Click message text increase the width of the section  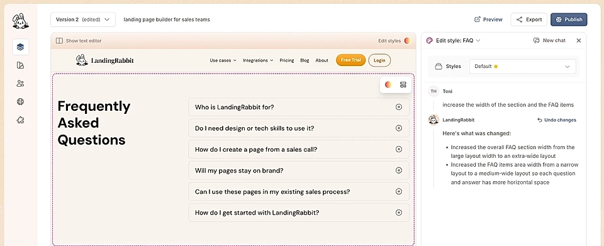pos(508,104)
